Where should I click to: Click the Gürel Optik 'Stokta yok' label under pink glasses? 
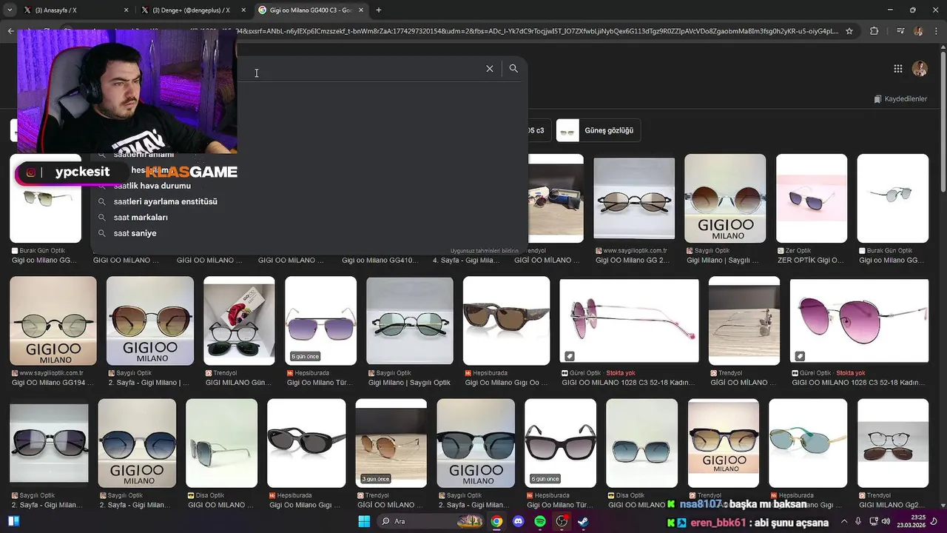pos(620,373)
